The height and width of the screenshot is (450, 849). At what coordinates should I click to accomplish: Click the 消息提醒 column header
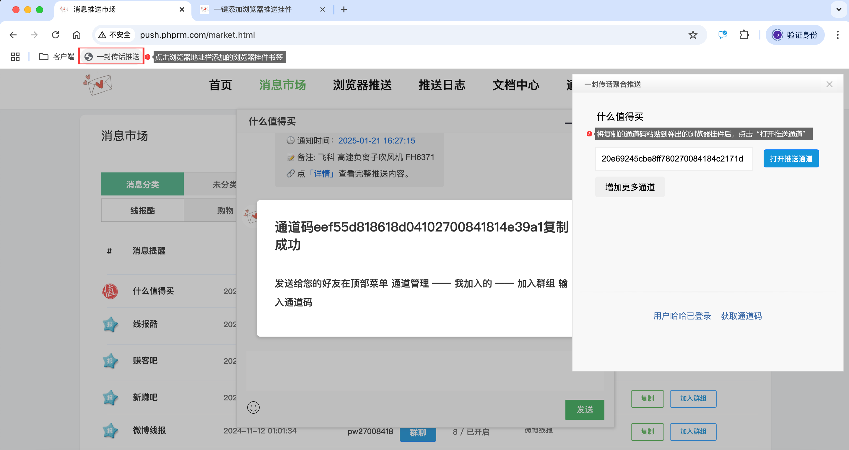coord(149,251)
